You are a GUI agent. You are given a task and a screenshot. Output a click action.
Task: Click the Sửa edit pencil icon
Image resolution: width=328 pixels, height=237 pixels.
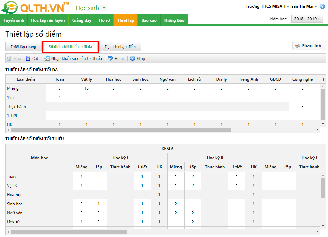[9, 58]
